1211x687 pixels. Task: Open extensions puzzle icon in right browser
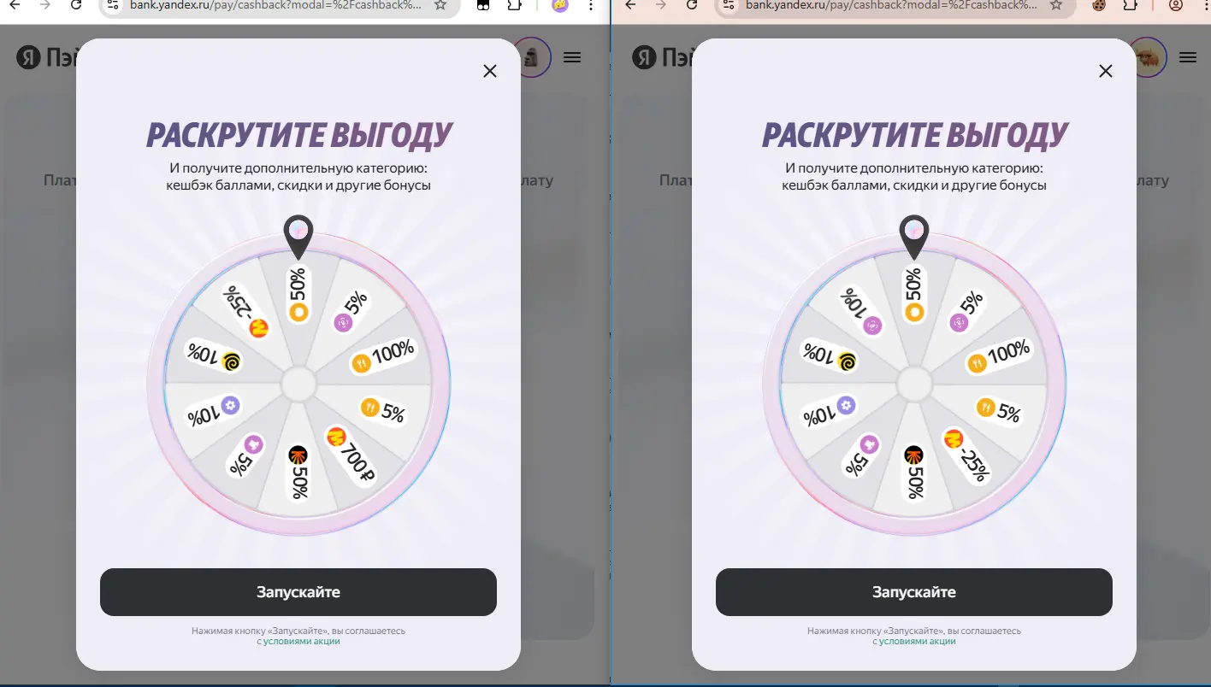click(x=1130, y=5)
